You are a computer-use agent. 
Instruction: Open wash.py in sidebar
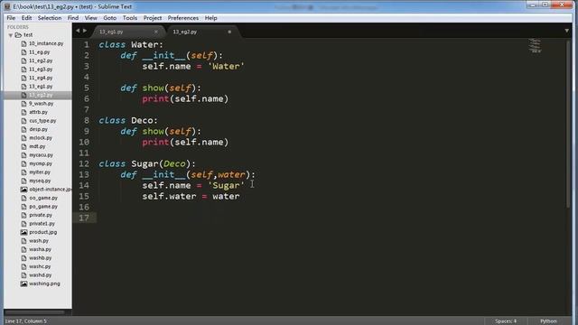(x=39, y=241)
